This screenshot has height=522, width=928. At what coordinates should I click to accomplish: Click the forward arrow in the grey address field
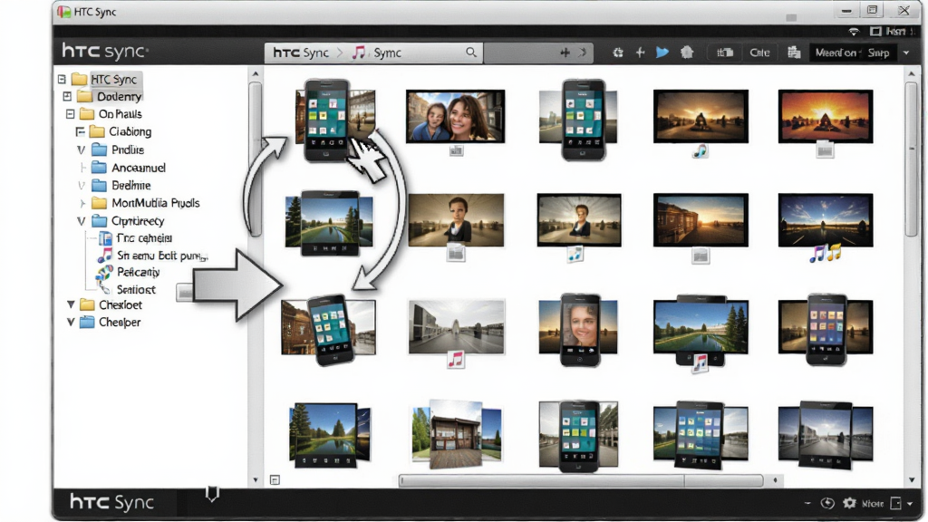[583, 53]
